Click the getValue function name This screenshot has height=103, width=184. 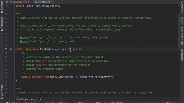(x=56, y=77)
